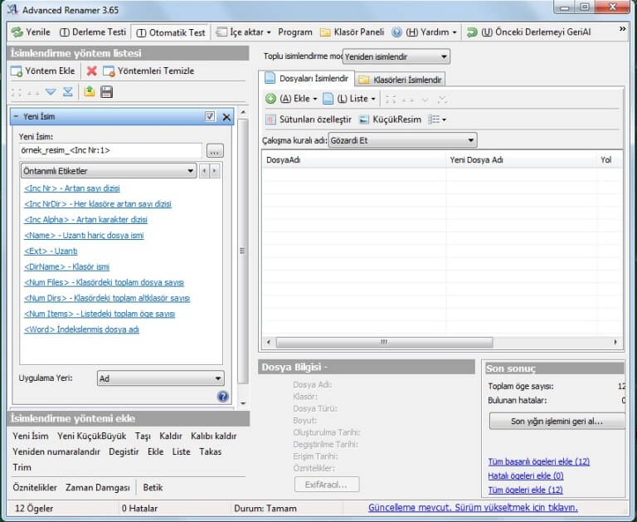
Task: Click the Güncelleme mevcut update link
Action: pos(473,508)
